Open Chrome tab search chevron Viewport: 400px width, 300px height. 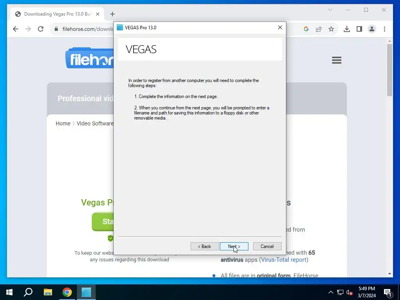[x=330, y=10]
